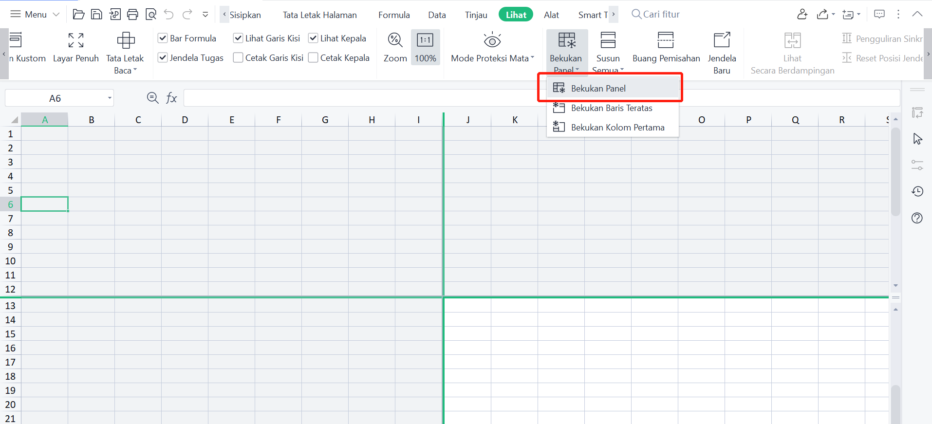Image resolution: width=932 pixels, height=424 pixels.
Task: Click the Jendela Baru icon
Action: [722, 40]
